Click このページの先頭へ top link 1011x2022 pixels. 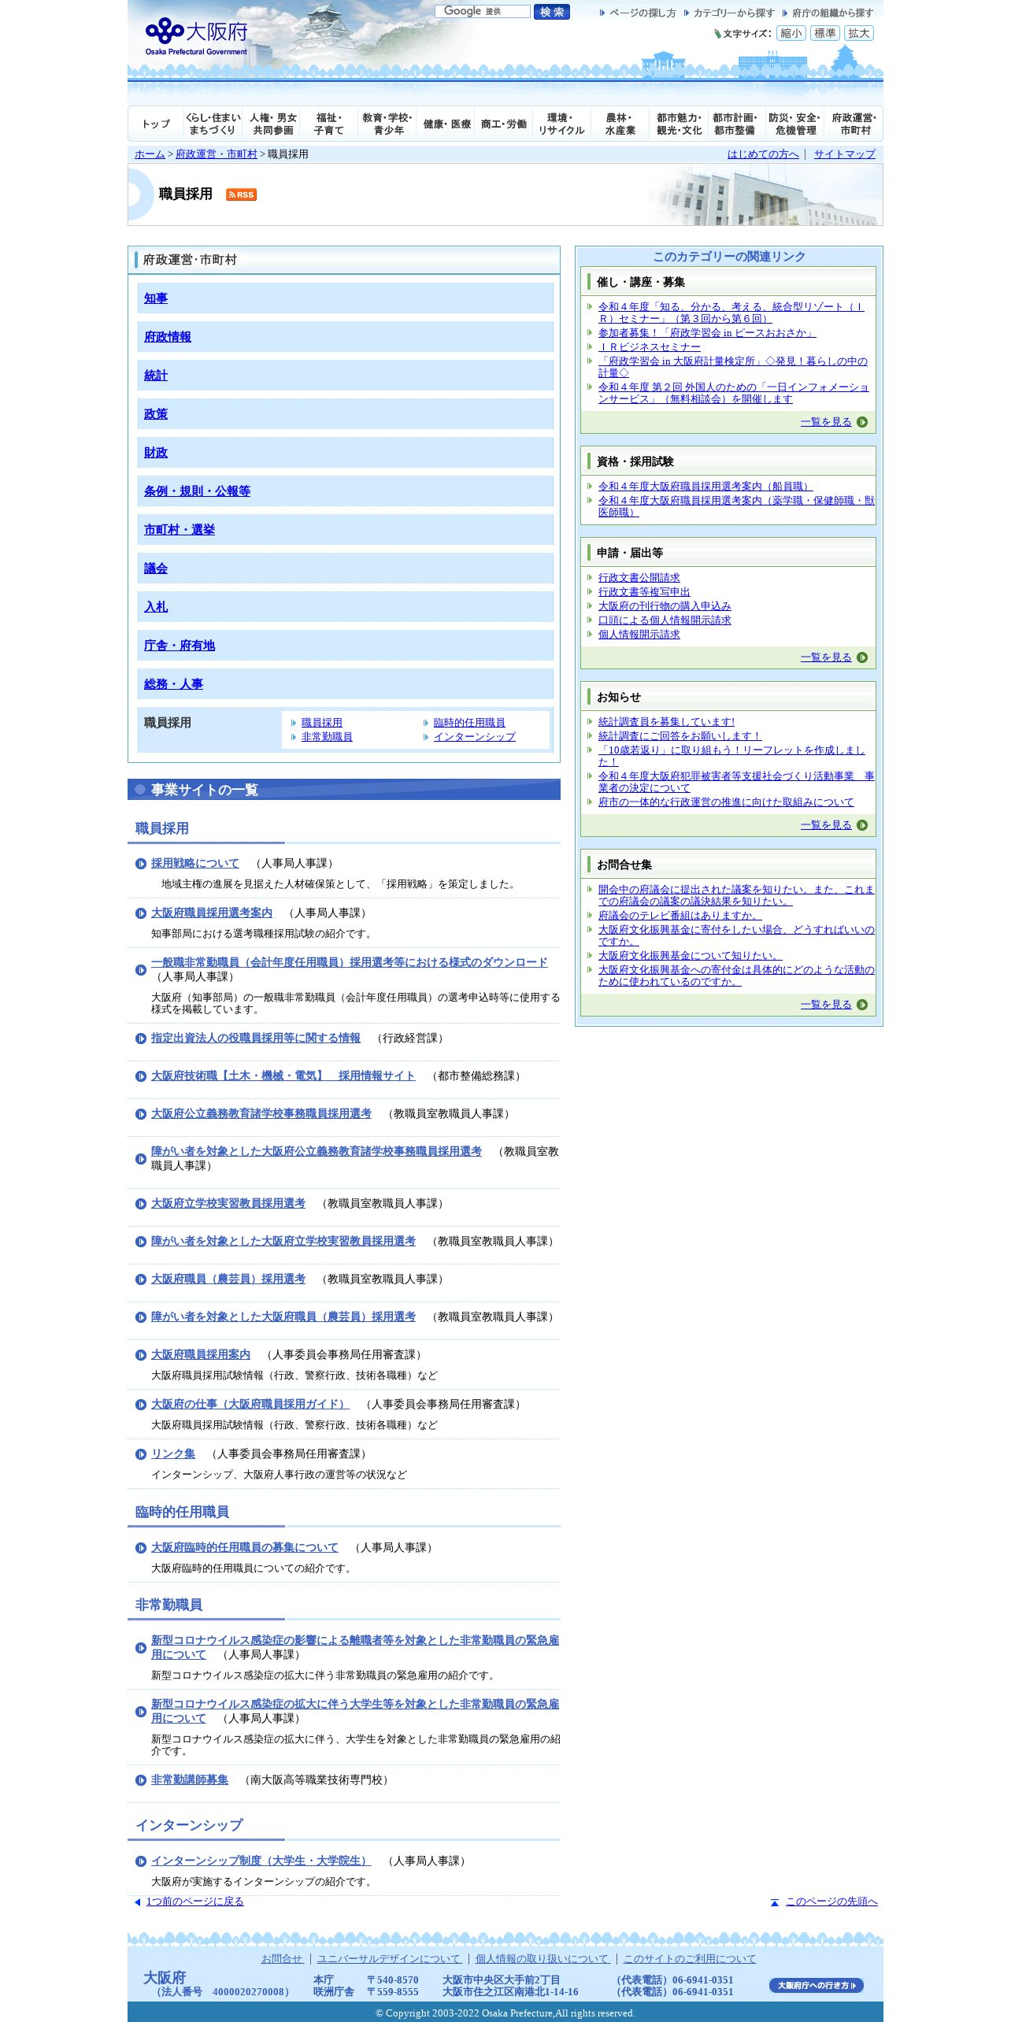click(x=831, y=1902)
